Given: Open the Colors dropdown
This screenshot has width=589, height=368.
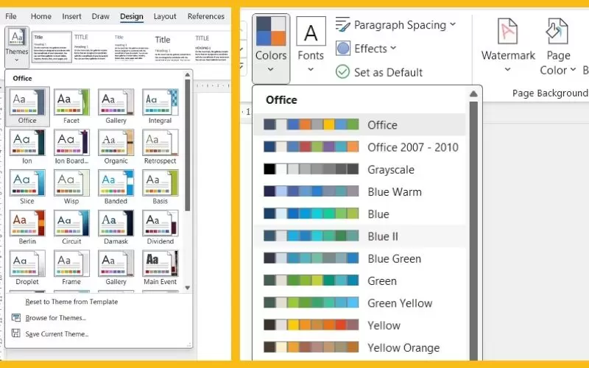Looking at the screenshot, I should (x=271, y=49).
